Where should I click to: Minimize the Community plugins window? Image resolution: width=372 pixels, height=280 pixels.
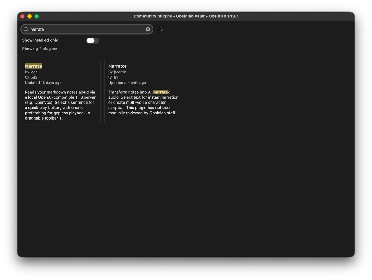(x=29, y=16)
